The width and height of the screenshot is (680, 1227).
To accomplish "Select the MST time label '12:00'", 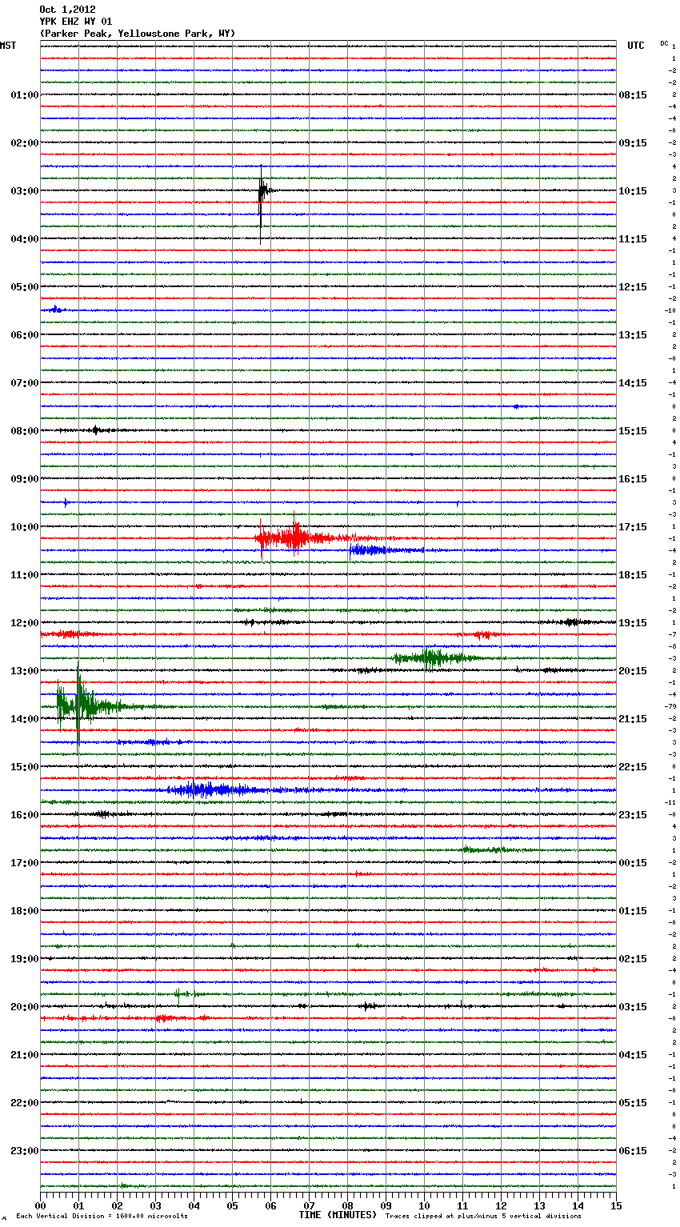I will pyautogui.click(x=25, y=623).
